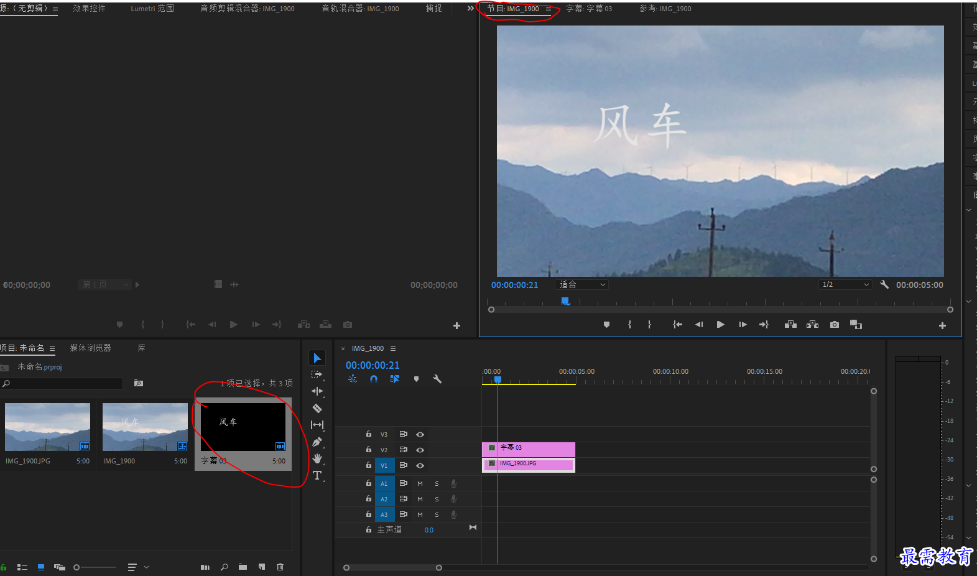Open program monitor wrench settings
977x576 pixels.
tap(884, 284)
